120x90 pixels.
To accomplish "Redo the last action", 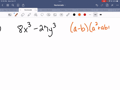I will pos(102,5).
